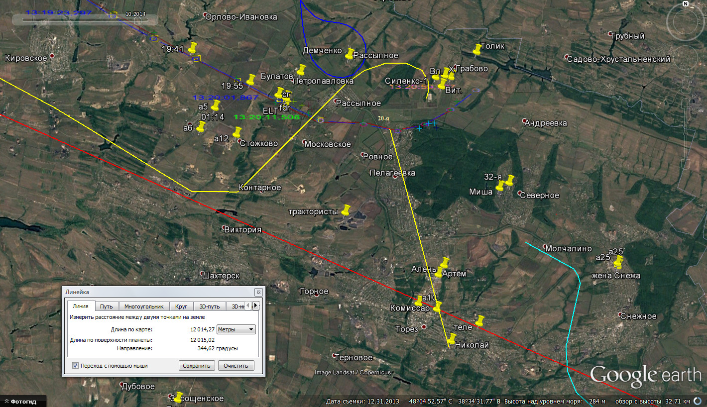Click the Садово-Хрустальненский label
Screen dimensions: 707x407
click(x=618, y=59)
